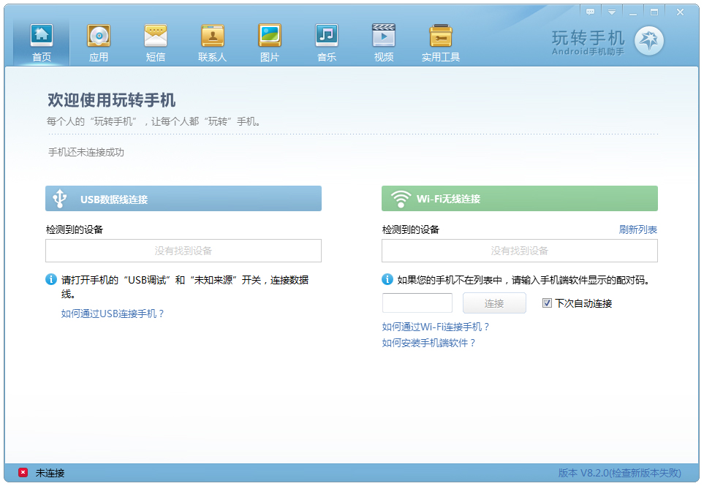Image resolution: width=704 pixels, height=486 pixels.
Task: Open the 实用工具 (Tools) icon
Action: point(440,37)
